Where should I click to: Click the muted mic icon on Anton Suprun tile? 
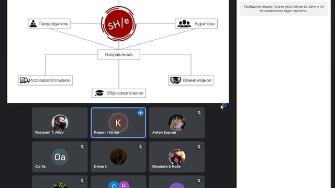coord(199,113)
